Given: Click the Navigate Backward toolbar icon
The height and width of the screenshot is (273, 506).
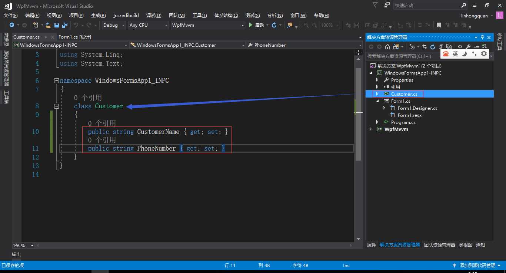Looking at the screenshot, I should (x=12, y=25).
